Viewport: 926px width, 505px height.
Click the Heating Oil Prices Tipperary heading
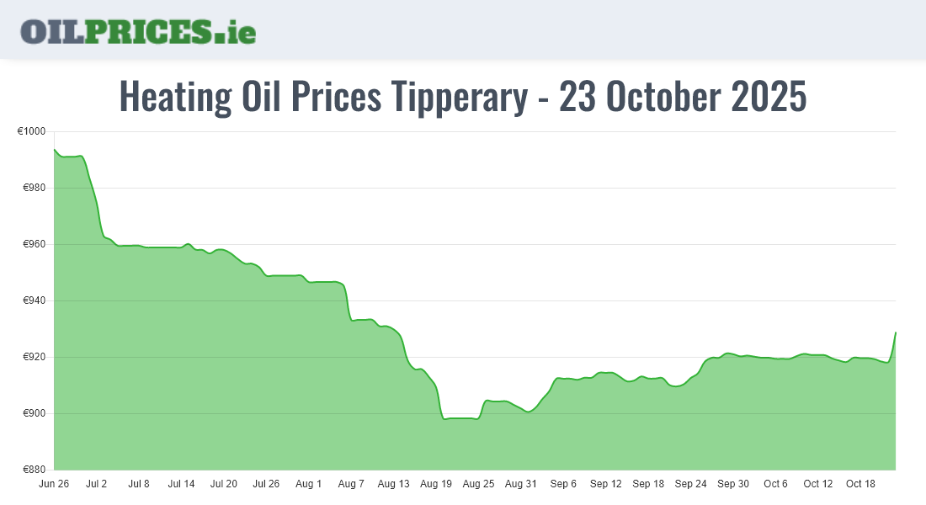click(463, 97)
